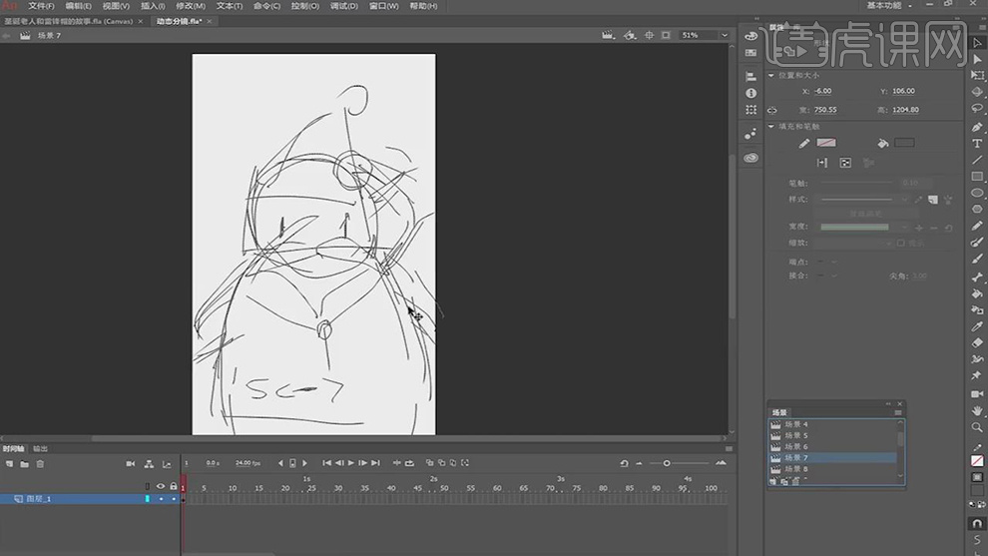Toggle clip content outside stage icon
This screenshot has height=556, width=988.
(x=666, y=35)
